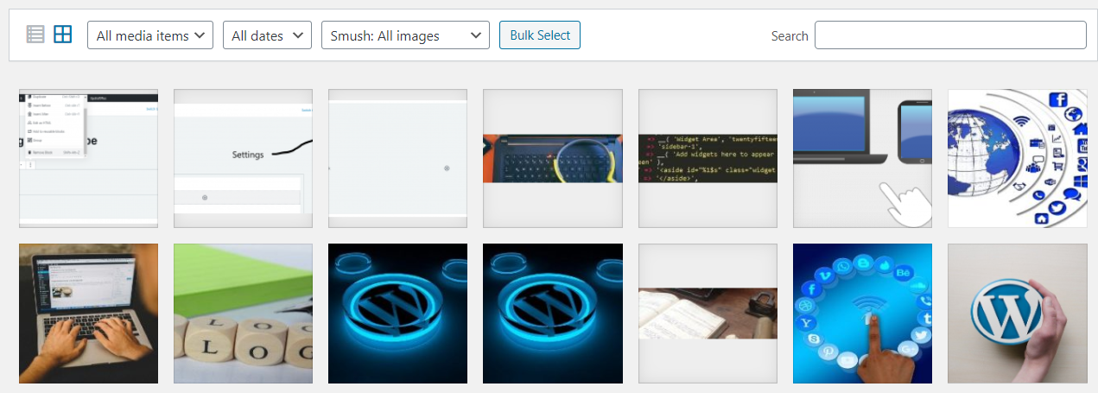Screen dimensions: 1098x393
Task: Open the first glowing WordPress logo thumbnail
Action: (397, 313)
